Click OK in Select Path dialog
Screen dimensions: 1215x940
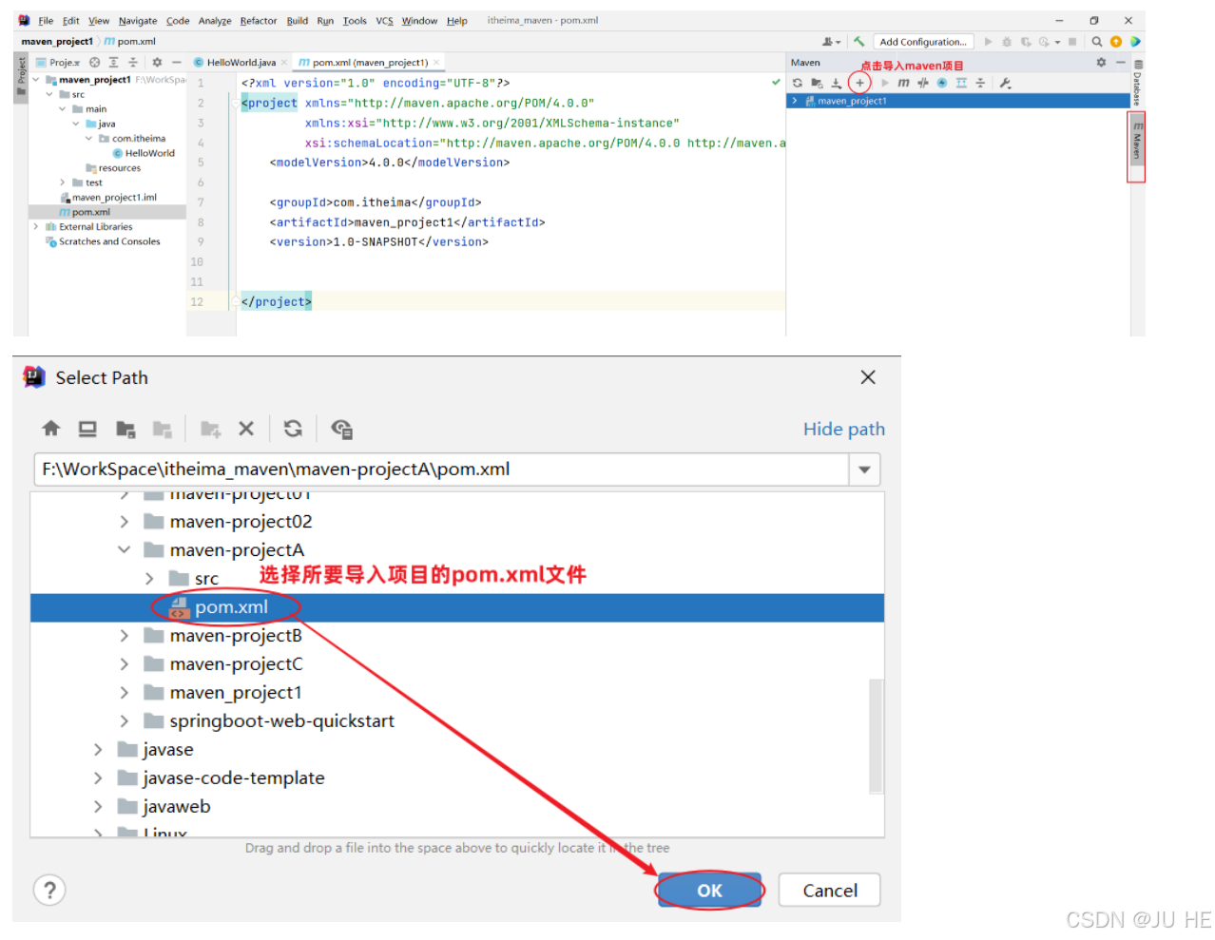[709, 890]
